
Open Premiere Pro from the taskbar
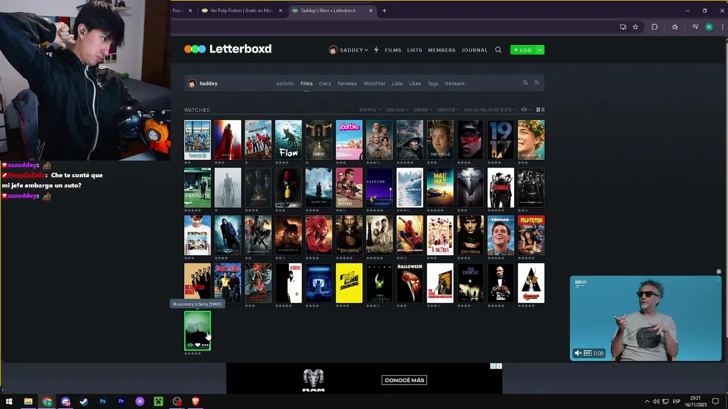(121, 402)
